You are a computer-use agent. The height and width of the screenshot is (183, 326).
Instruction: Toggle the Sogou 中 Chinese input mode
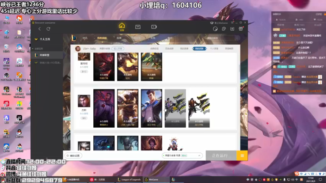[x=301, y=174]
